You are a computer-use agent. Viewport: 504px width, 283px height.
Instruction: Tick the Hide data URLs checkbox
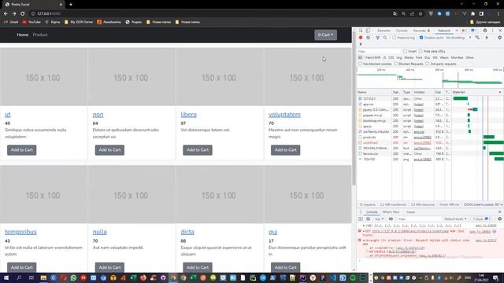421,51
